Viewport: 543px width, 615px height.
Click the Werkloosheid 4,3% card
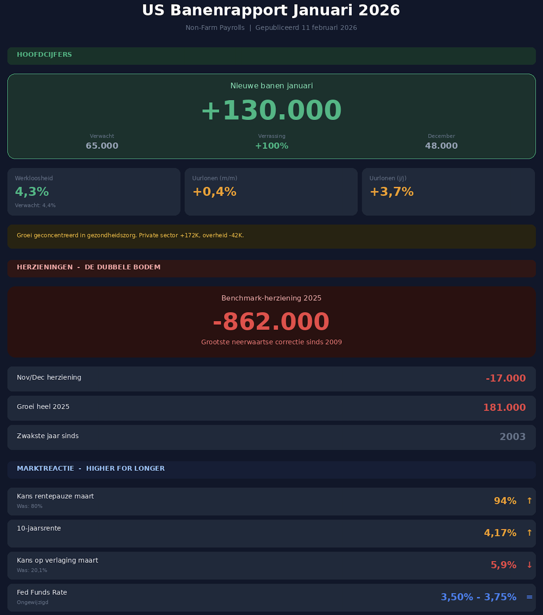tap(94, 192)
